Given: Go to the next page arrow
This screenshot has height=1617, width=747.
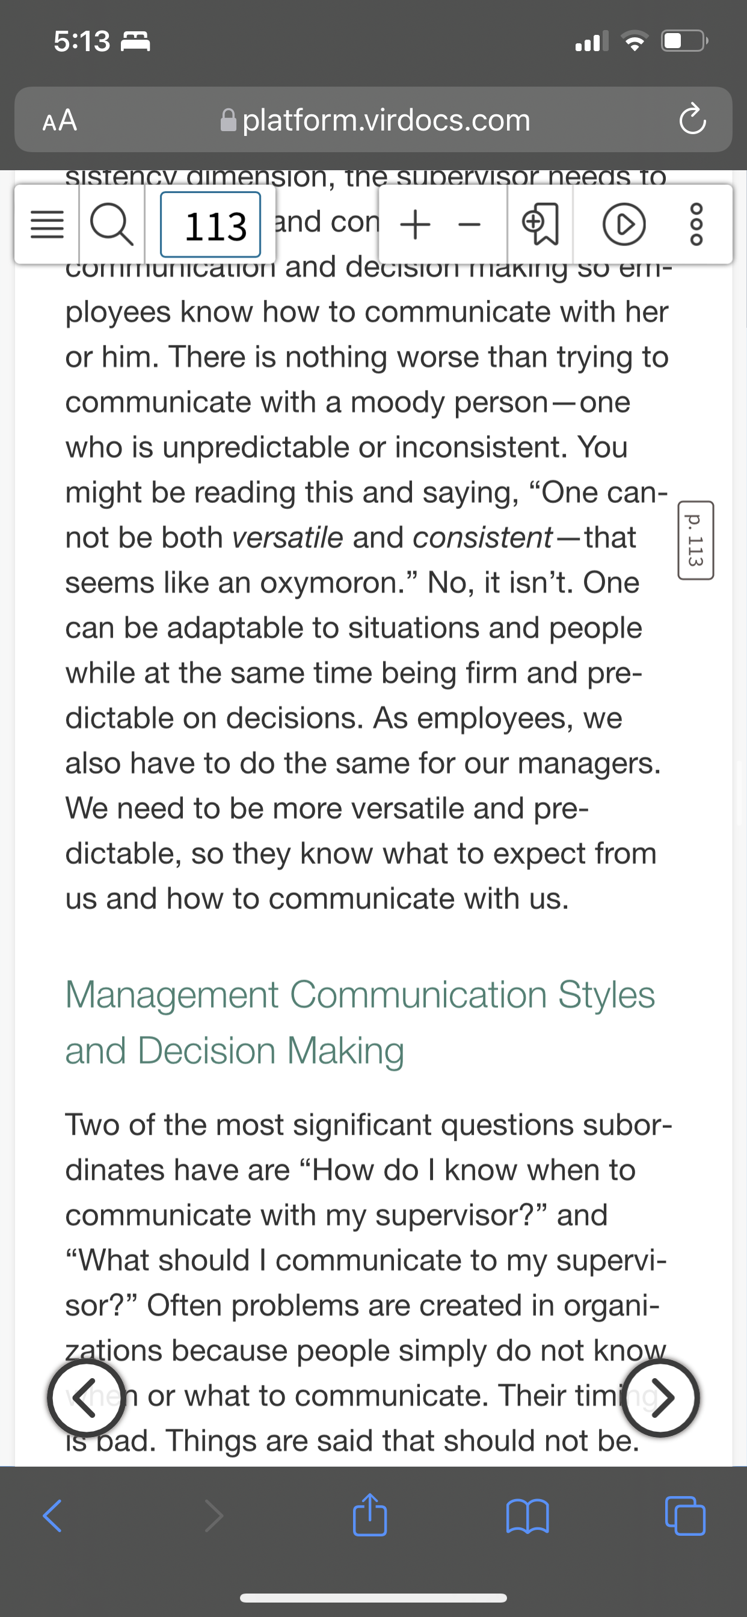Looking at the screenshot, I should [x=660, y=1397].
